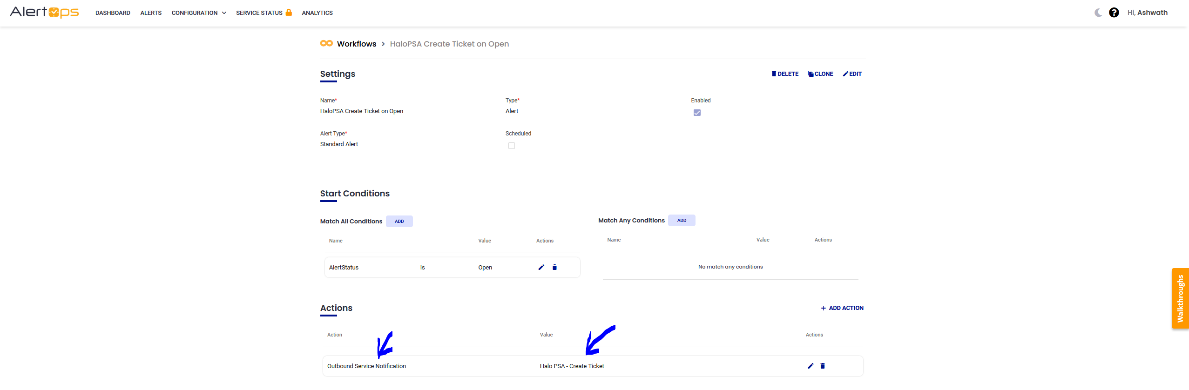The width and height of the screenshot is (1189, 390).
Task: Navigate to Workflows breadcrumb link
Action: [356, 44]
